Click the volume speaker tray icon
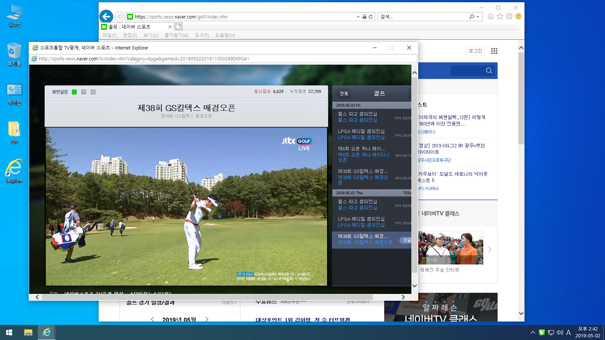Image resolution: width=605 pixels, height=340 pixels. point(560,332)
